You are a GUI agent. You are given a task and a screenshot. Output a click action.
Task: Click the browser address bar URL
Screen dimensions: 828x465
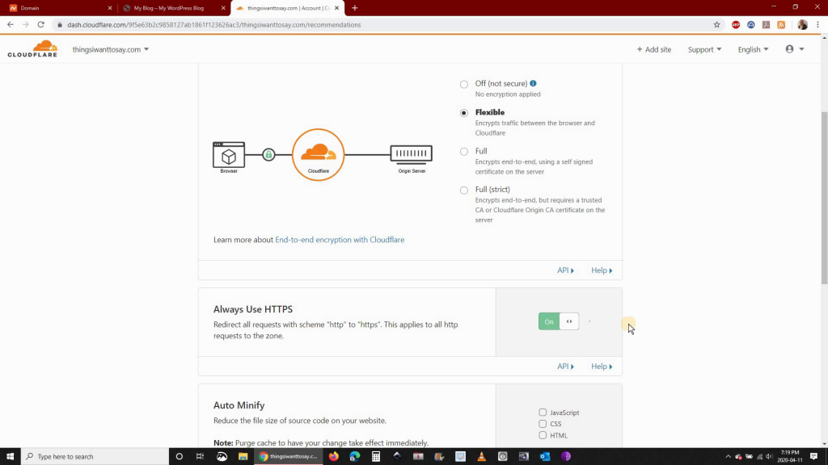[x=213, y=25]
